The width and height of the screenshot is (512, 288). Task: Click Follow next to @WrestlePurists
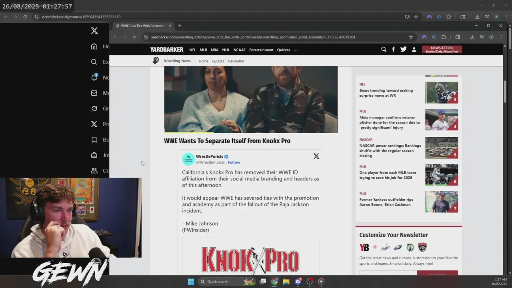click(234, 162)
